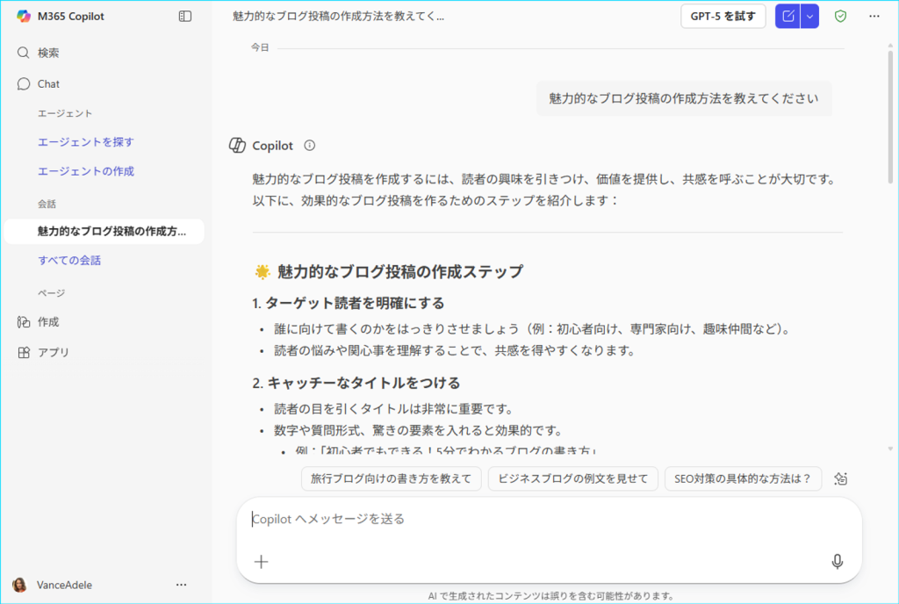This screenshot has height=604, width=899.
Task: Click the info icon next to Copilot name
Action: (x=309, y=146)
